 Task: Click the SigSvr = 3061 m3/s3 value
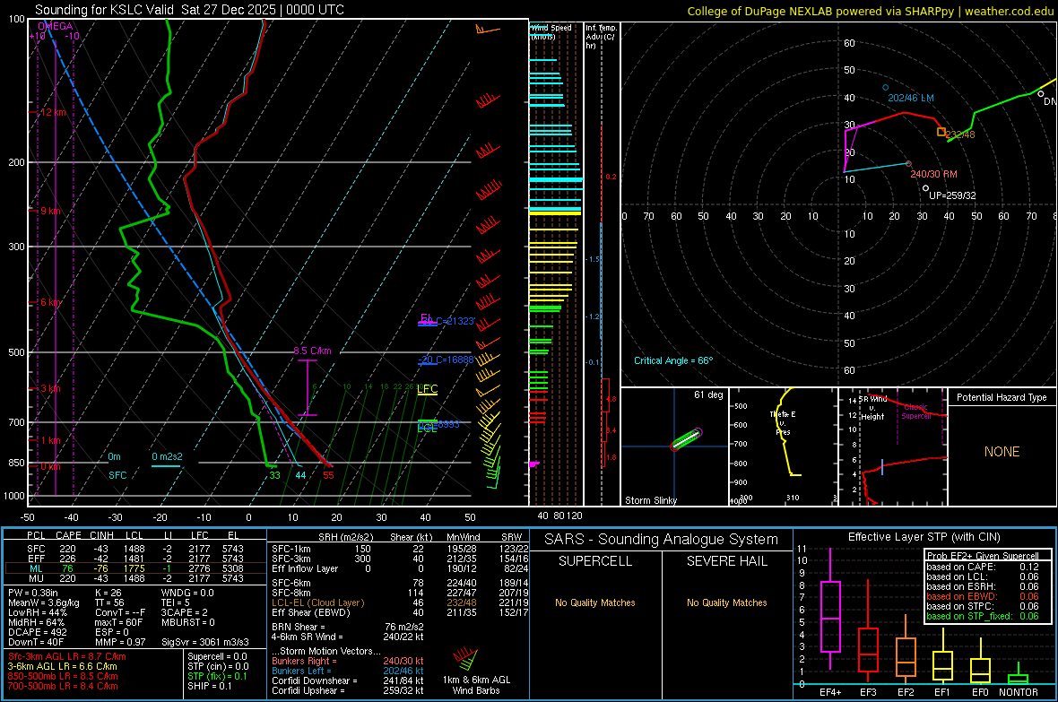[x=205, y=642]
